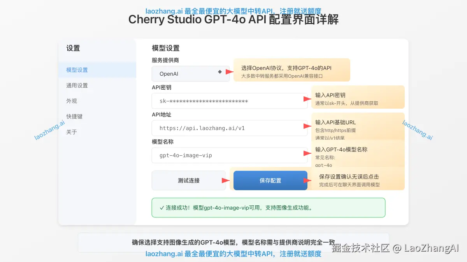Click the blue 保存配置 save button
This screenshot has height=262, width=467.
click(270, 180)
